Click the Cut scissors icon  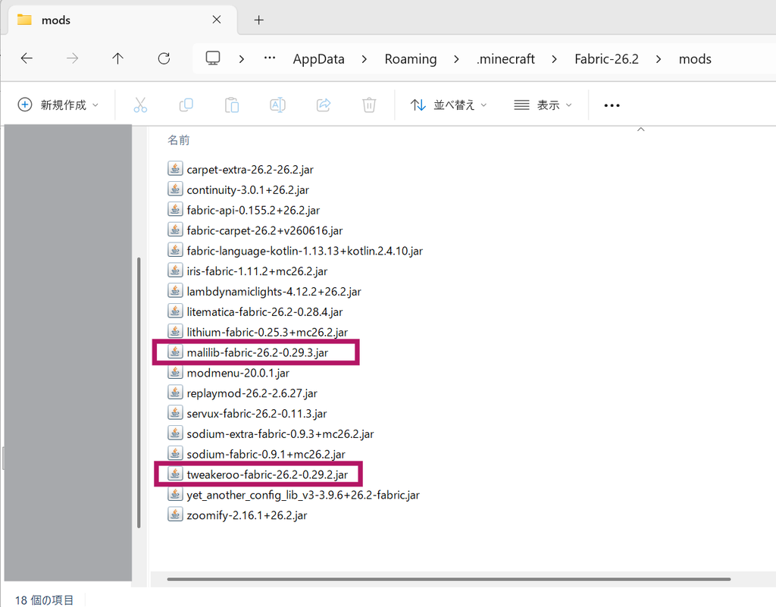(x=140, y=105)
